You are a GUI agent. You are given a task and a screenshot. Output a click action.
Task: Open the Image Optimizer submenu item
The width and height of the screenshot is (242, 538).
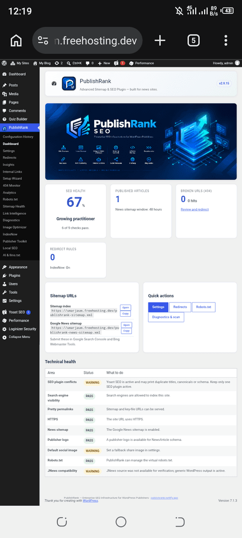(x=15, y=227)
